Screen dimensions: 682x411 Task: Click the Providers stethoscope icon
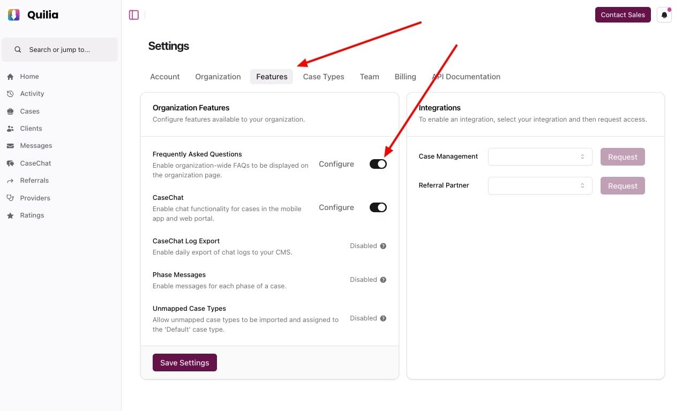[x=10, y=198]
